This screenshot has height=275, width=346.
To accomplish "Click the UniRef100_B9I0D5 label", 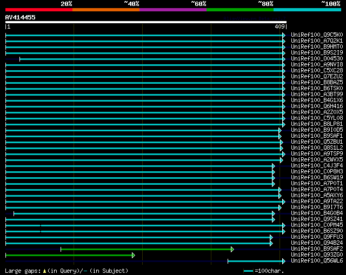I will 317,130.
